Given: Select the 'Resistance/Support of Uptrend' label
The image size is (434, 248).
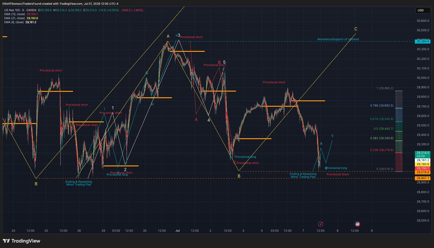Looking at the screenshot, I should pyautogui.click(x=338, y=39).
